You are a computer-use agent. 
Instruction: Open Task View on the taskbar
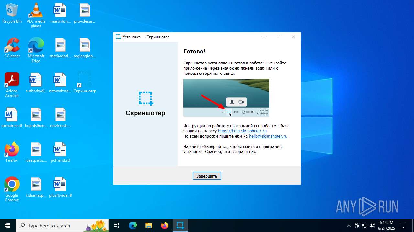116,226
